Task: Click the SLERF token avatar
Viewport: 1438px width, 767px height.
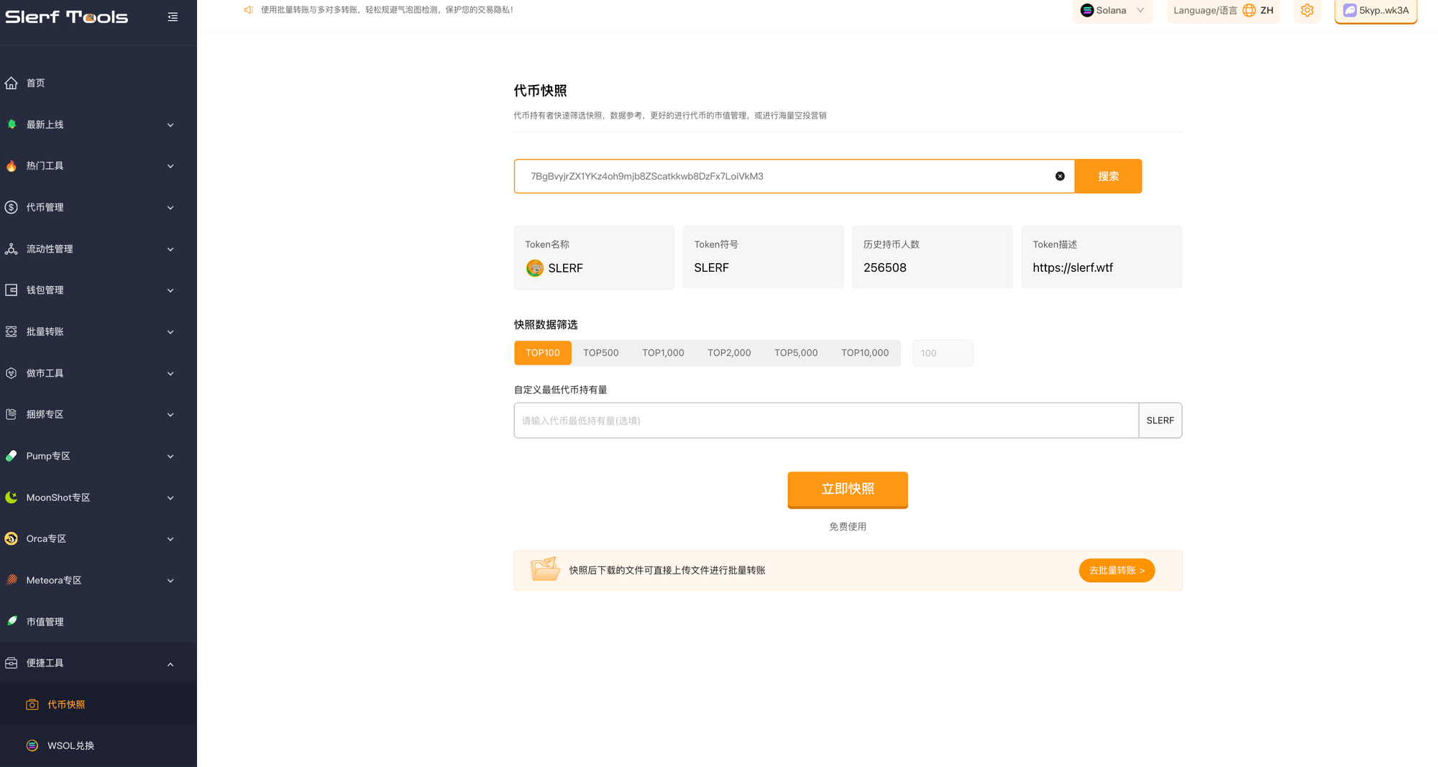Action: click(x=535, y=268)
